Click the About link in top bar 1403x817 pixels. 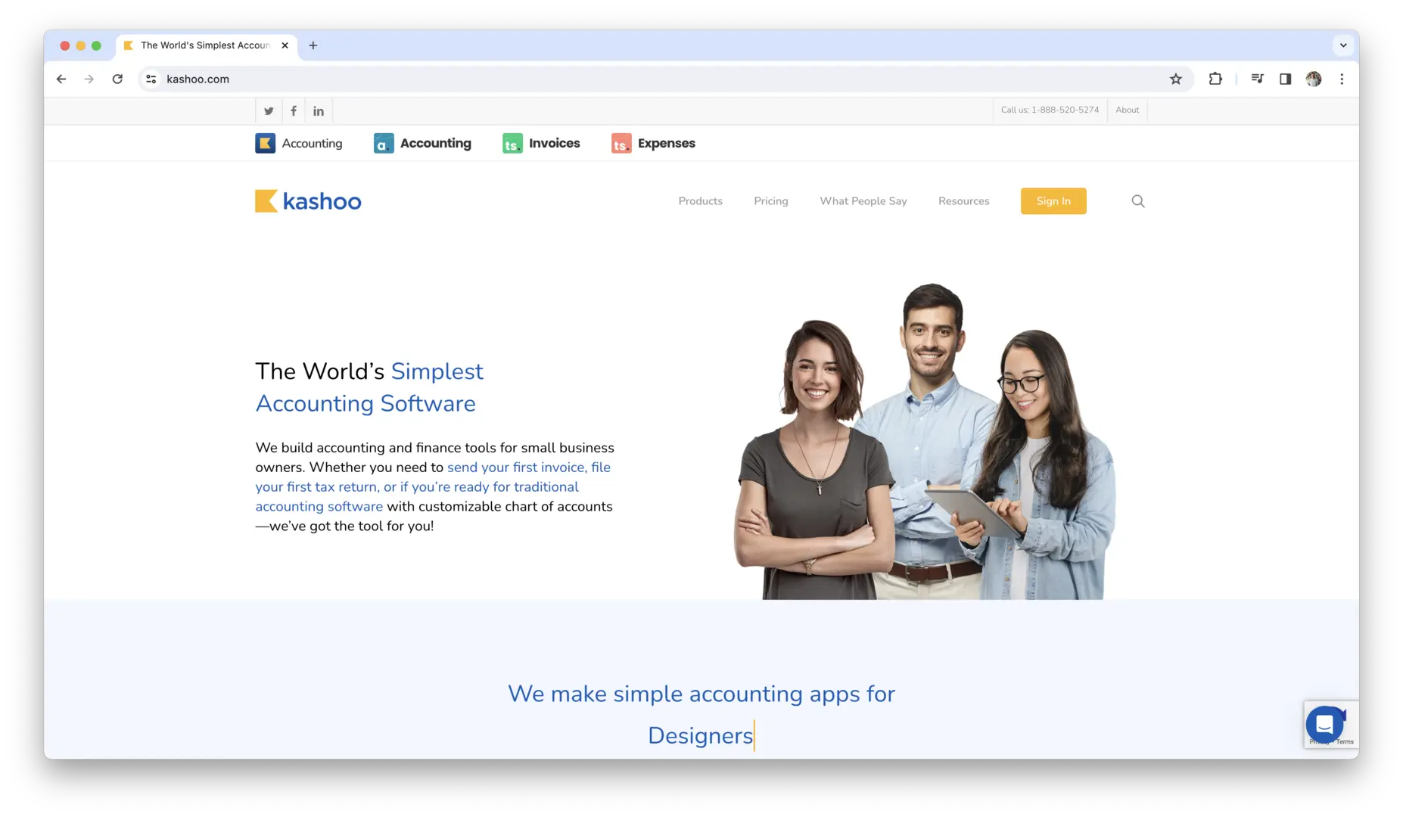(x=1127, y=110)
